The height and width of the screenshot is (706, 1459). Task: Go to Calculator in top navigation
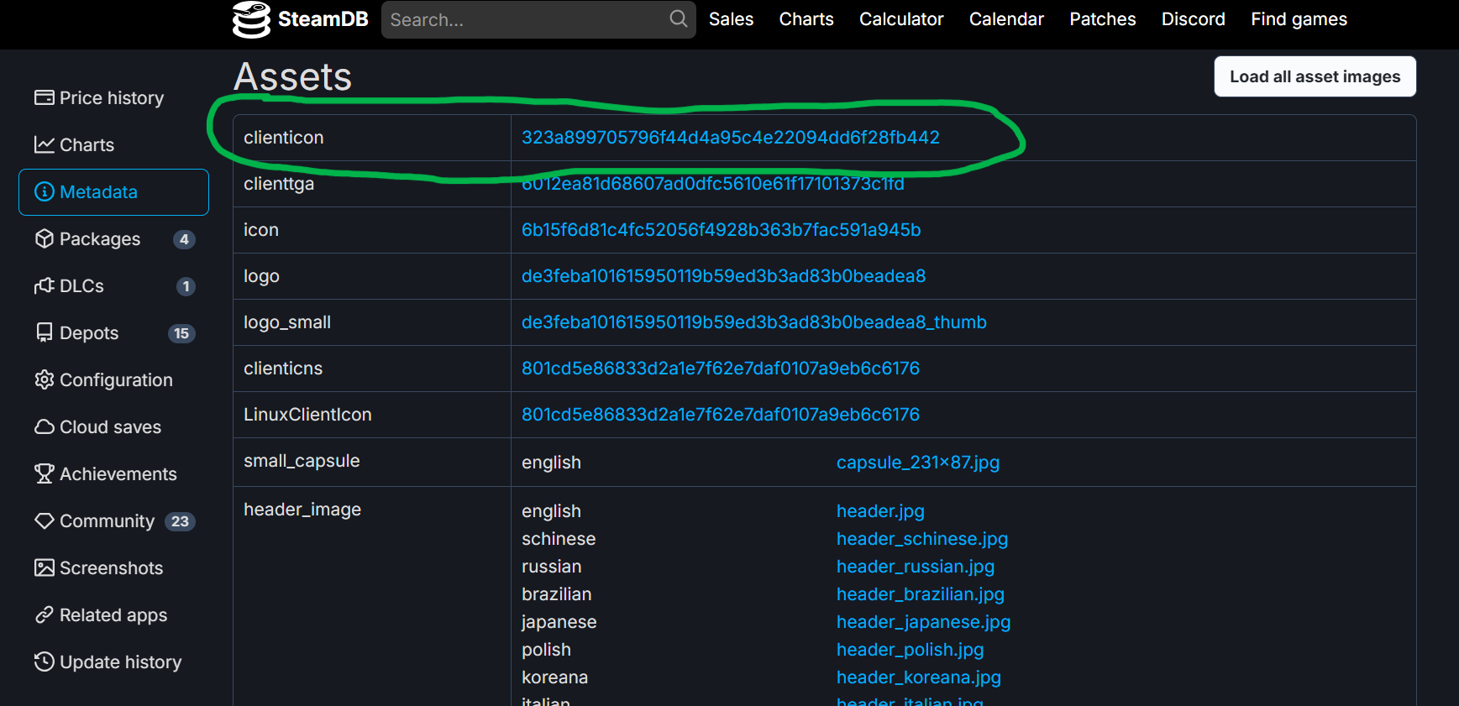click(900, 19)
